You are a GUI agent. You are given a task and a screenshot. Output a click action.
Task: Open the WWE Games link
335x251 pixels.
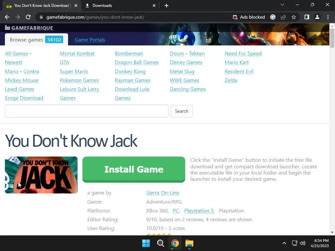(x=185, y=80)
